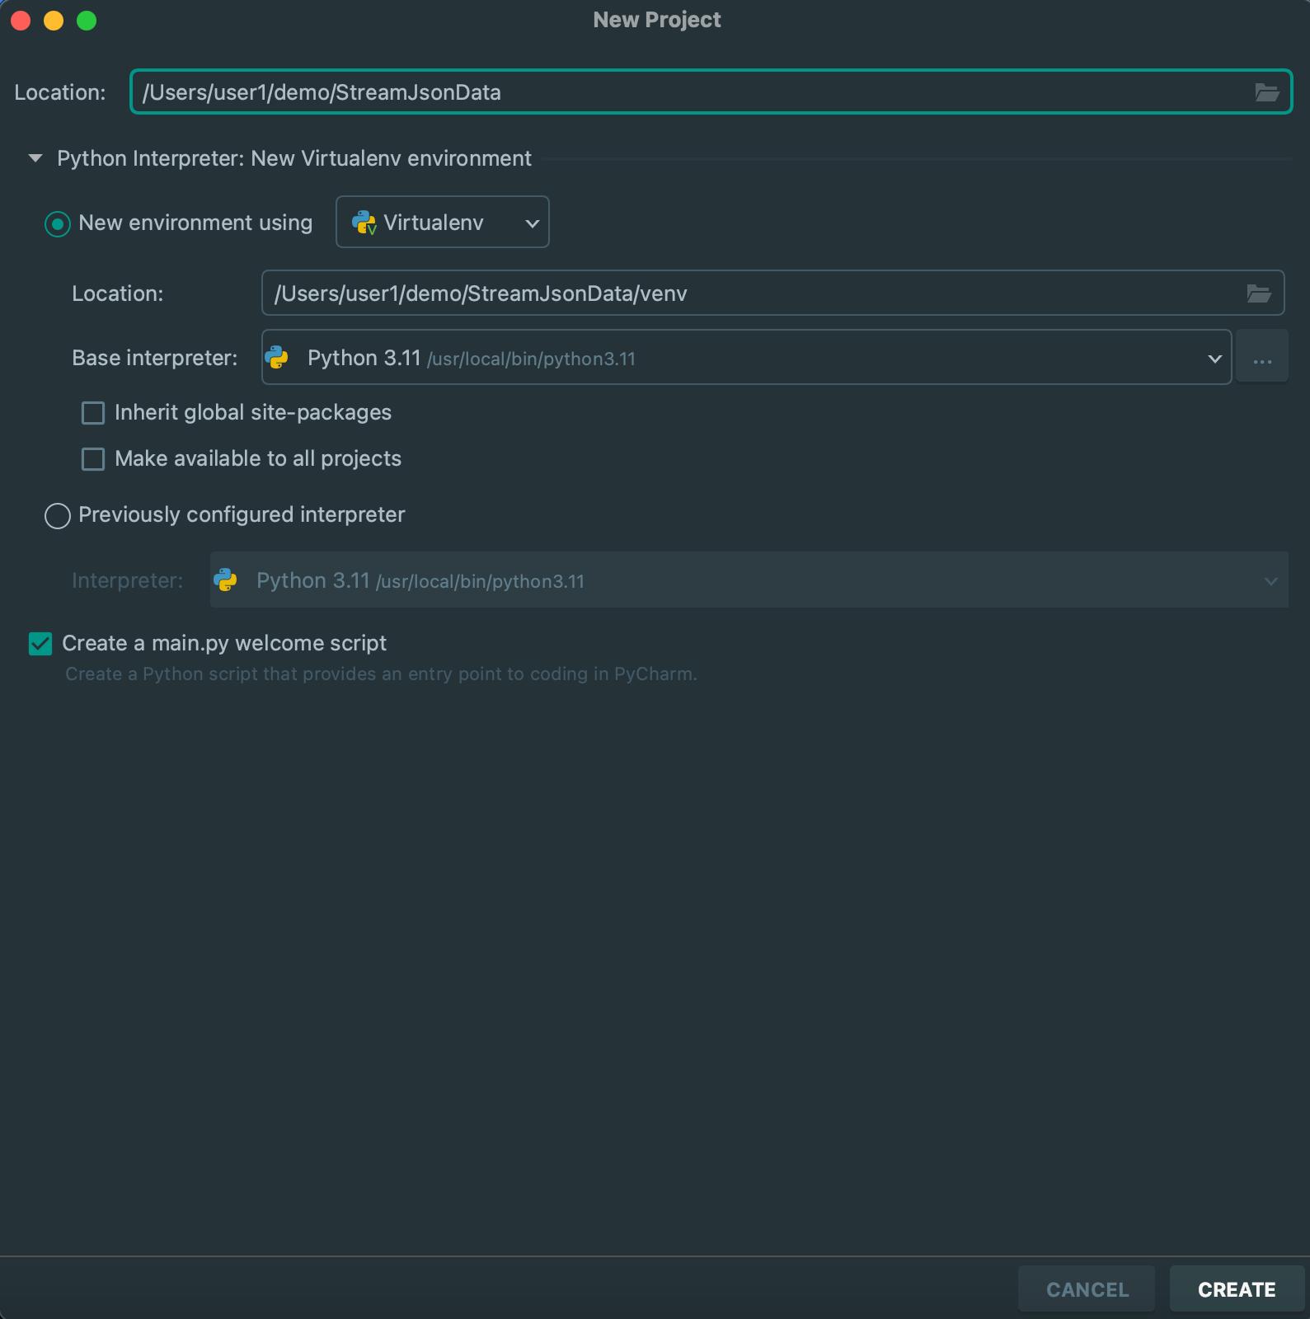Click the CREATE button
Image resolution: width=1310 pixels, height=1319 pixels.
point(1237,1289)
